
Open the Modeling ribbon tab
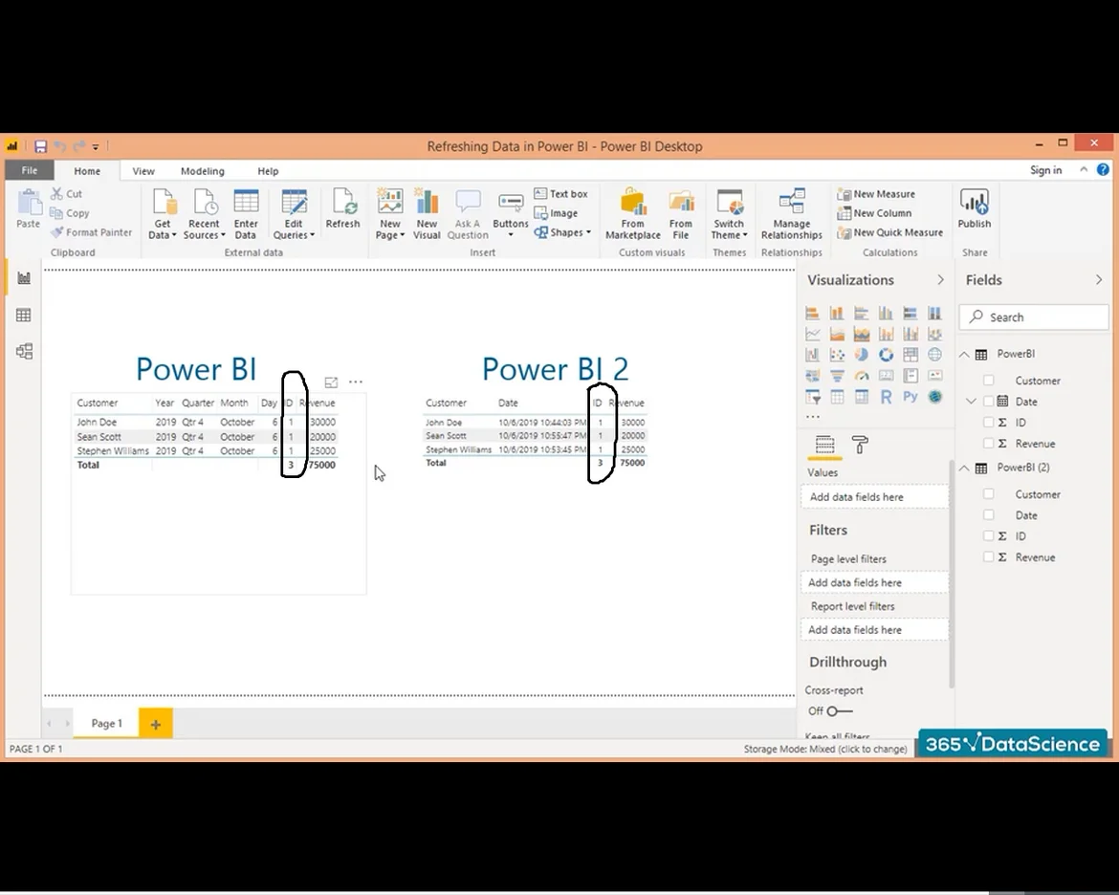[x=203, y=171]
